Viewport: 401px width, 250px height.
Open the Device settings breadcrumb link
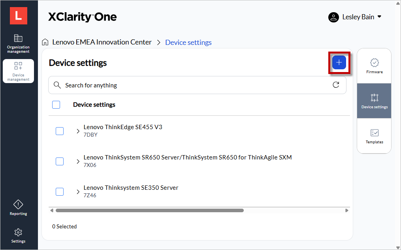(188, 42)
